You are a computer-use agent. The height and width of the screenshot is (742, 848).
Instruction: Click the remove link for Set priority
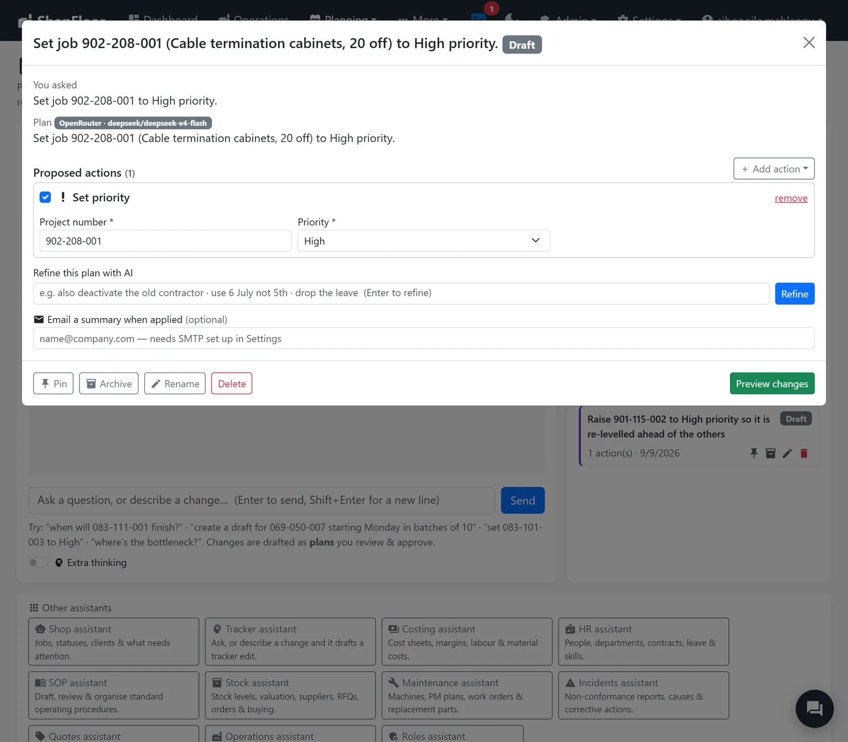(791, 198)
